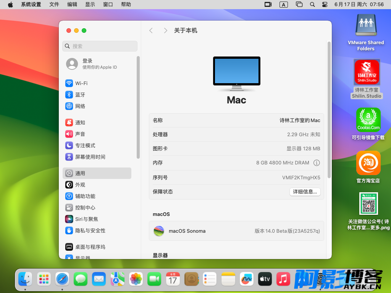Select 控制中心 in the sidebar
This screenshot has width=391, height=293.
click(97, 208)
